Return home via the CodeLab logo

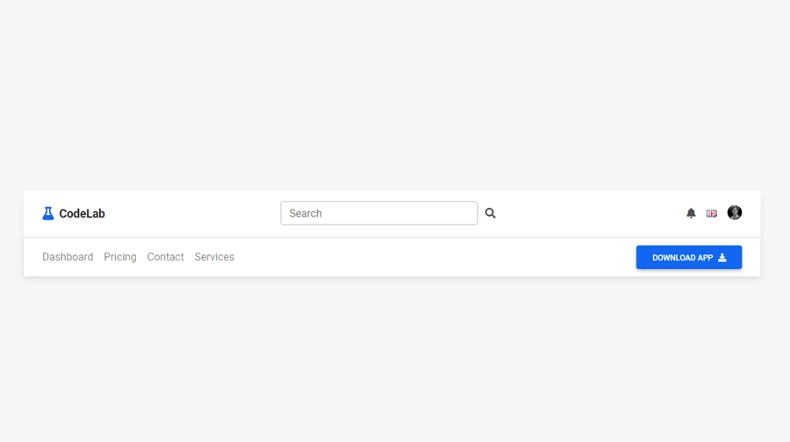pyautogui.click(x=74, y=213)
